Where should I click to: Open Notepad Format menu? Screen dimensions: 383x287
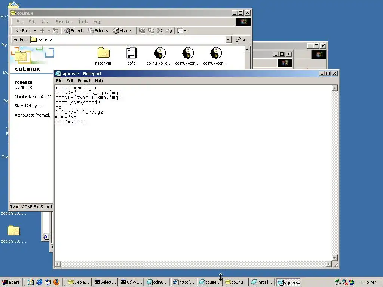coord(84,81)
